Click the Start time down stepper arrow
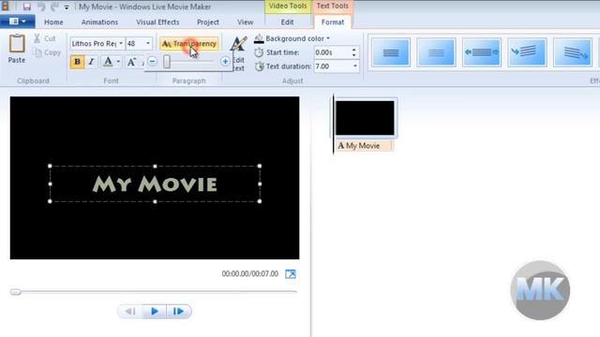 [354, 55]
